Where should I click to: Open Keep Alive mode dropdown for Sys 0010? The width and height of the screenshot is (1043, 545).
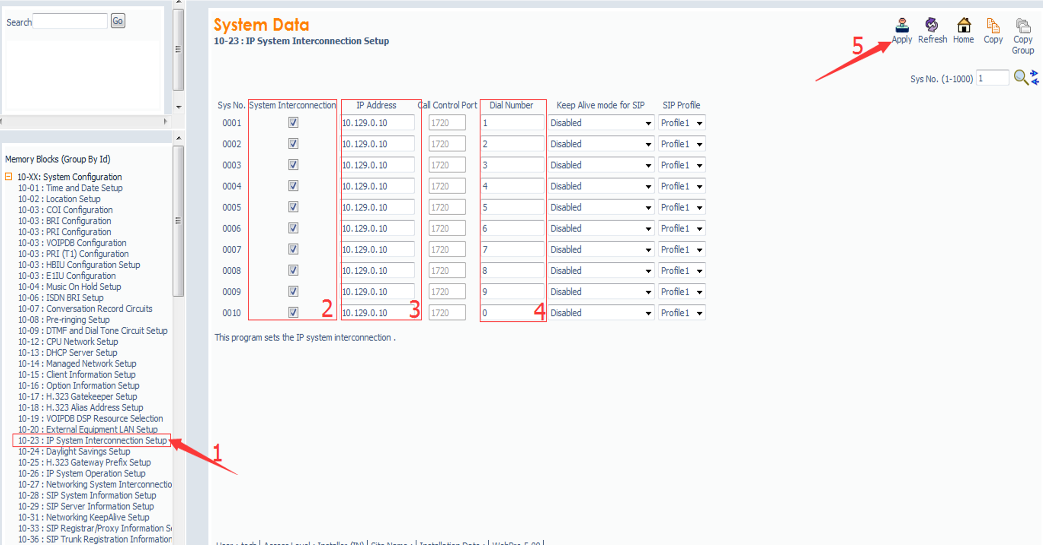[x=601, y=313]
